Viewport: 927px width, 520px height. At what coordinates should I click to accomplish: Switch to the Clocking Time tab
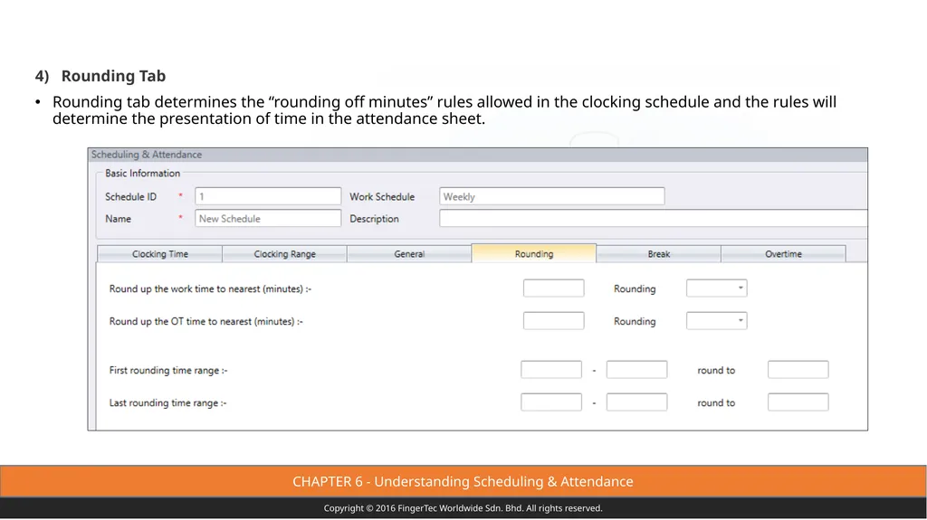tap(159, 254)
